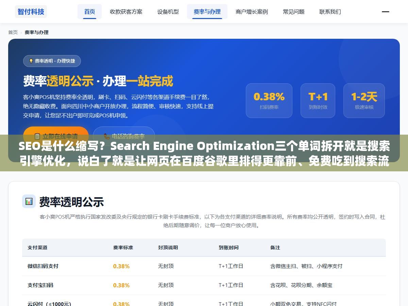
Task: Click the 封顶说明 column header
Action: tap(168, 248)
